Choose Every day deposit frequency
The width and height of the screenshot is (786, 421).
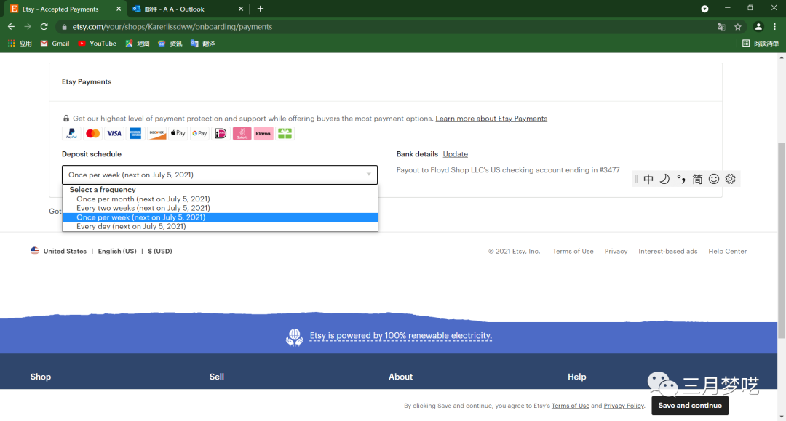[x=131, y=227]
